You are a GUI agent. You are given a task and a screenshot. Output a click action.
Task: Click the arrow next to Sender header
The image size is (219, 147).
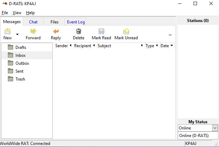click(x=71, y=45)
